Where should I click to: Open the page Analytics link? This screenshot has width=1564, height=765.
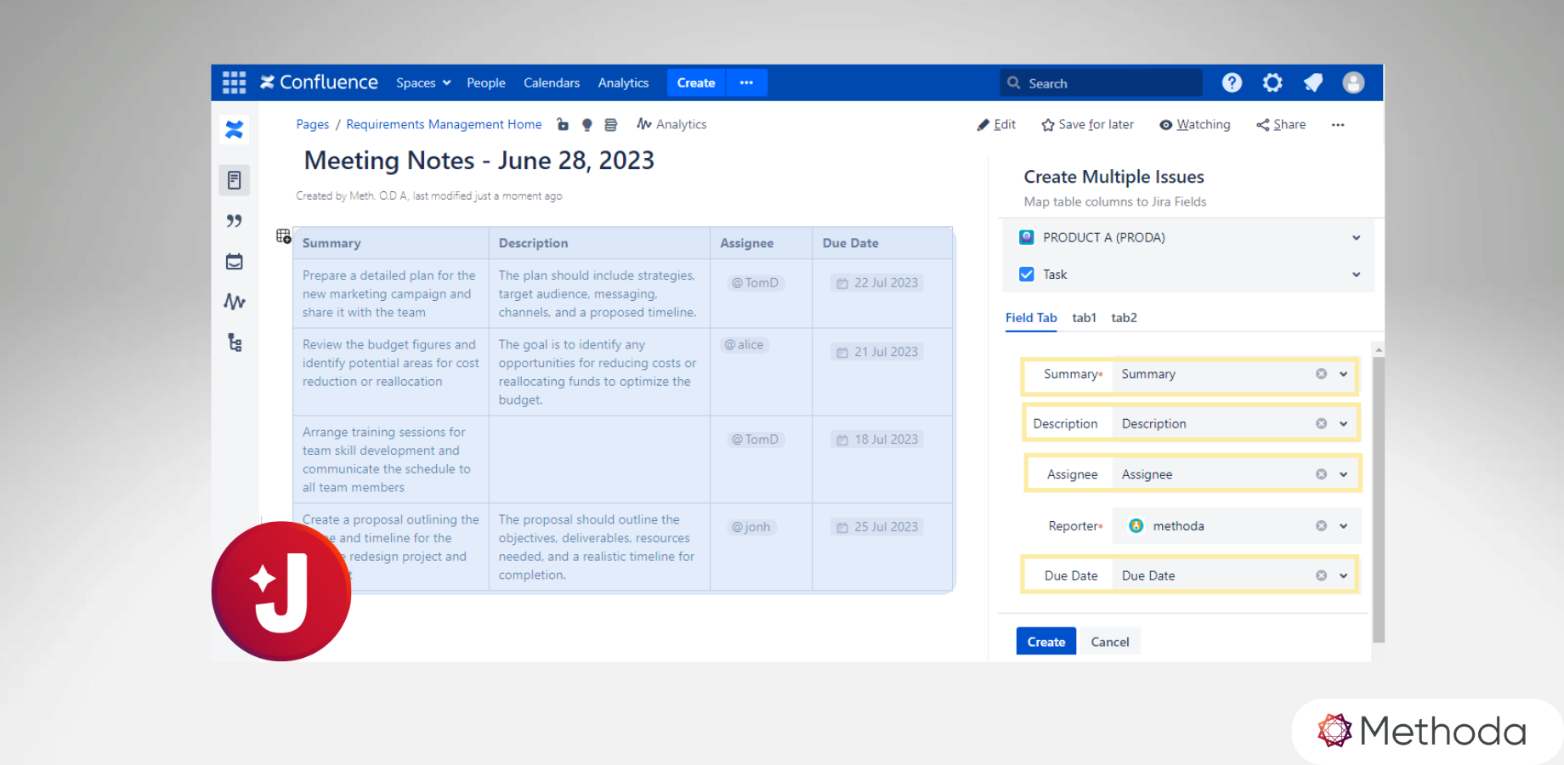click(671, 125)
